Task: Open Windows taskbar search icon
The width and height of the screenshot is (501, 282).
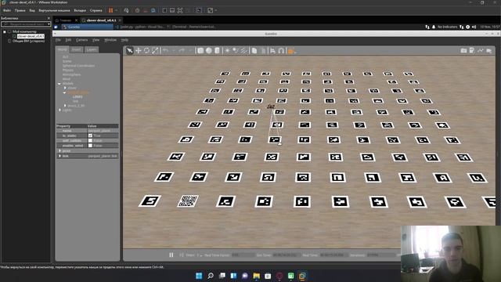Action: [211, 276]
